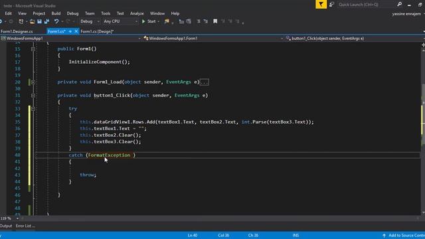Open the Debug configuration dropdown

(90, 21)
